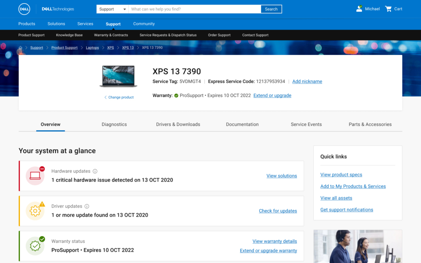Viewport: 421px width, 263px height.
Task: Open Michael's account user icon
Action: pyautogui.click(x=359, y=9)
